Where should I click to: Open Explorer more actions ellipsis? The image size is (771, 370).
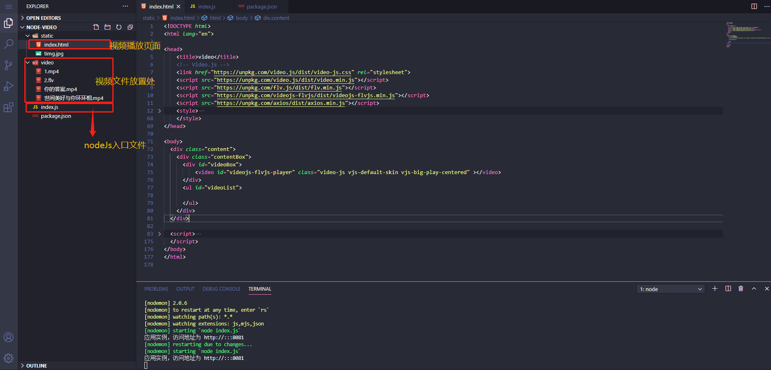125,6
